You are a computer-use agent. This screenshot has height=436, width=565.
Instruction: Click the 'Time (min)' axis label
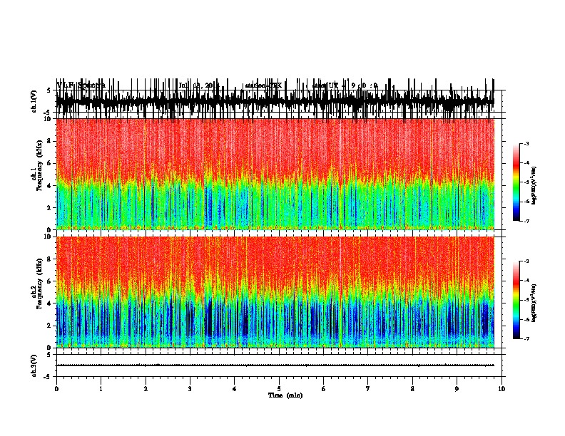[x=285, y=395]
